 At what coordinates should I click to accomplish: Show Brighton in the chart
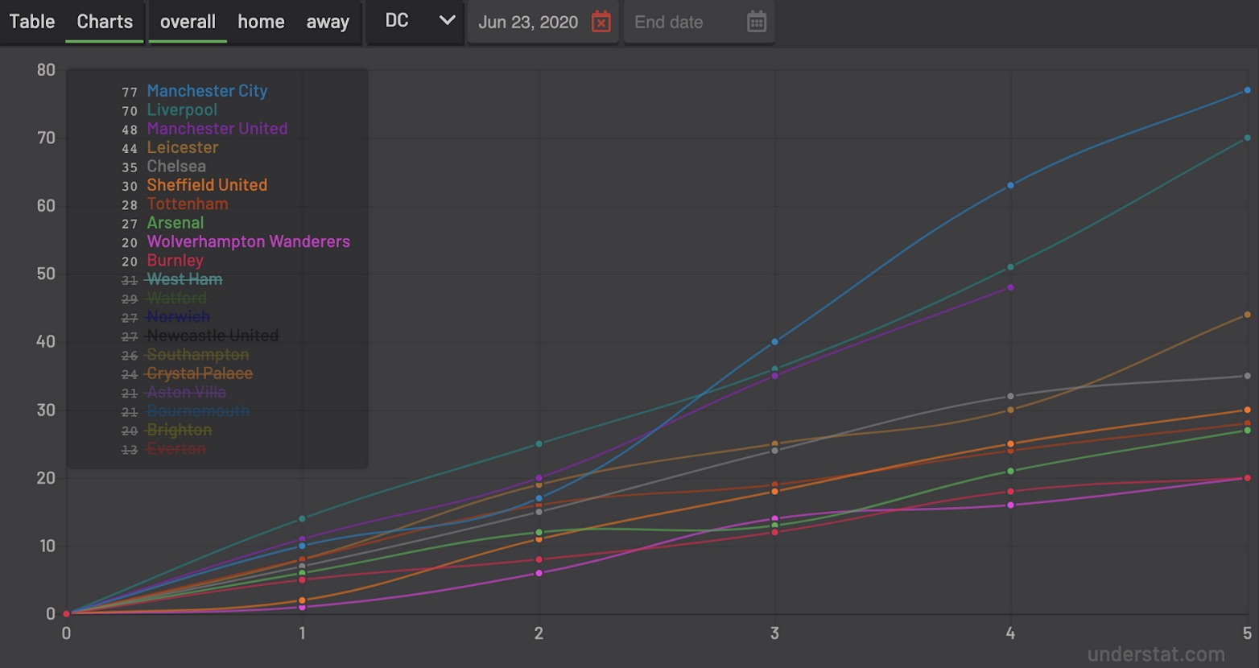point(180,430)
